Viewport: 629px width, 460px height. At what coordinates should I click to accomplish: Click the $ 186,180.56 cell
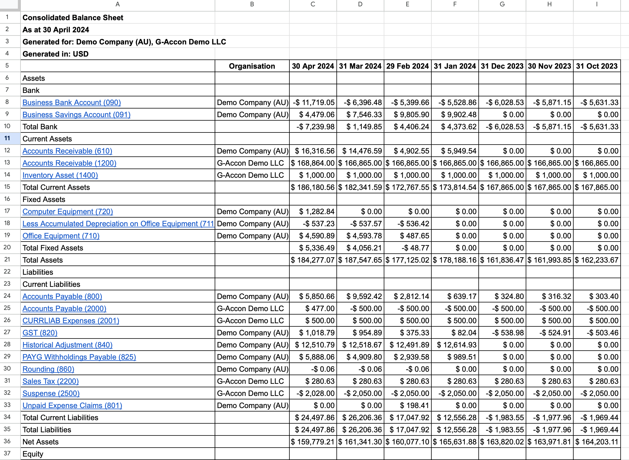tap(313, 187)
